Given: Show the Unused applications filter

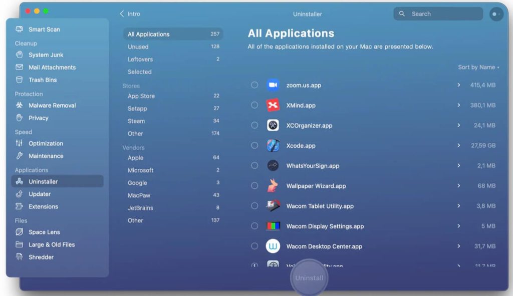Looking at the screenshot, I should coord(138,47).
